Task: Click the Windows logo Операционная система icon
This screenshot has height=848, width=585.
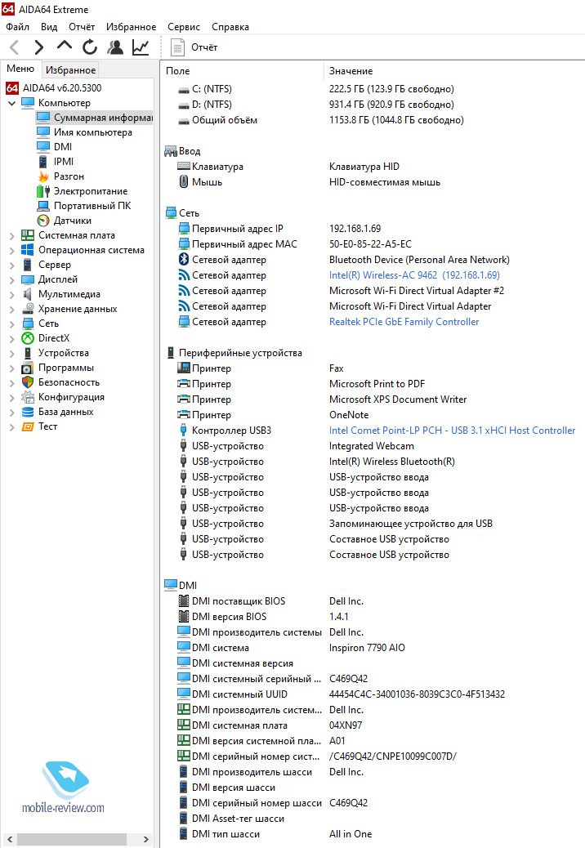Action: [x=28, y=250]
